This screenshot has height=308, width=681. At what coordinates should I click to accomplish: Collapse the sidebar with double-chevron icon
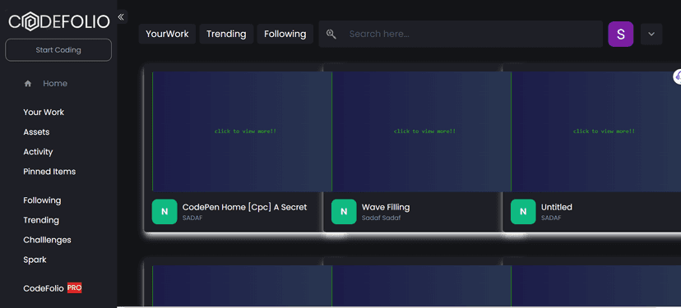point(121,17)
